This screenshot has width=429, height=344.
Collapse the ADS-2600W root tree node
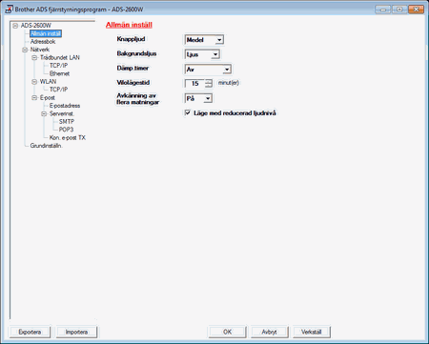point(15,26)
